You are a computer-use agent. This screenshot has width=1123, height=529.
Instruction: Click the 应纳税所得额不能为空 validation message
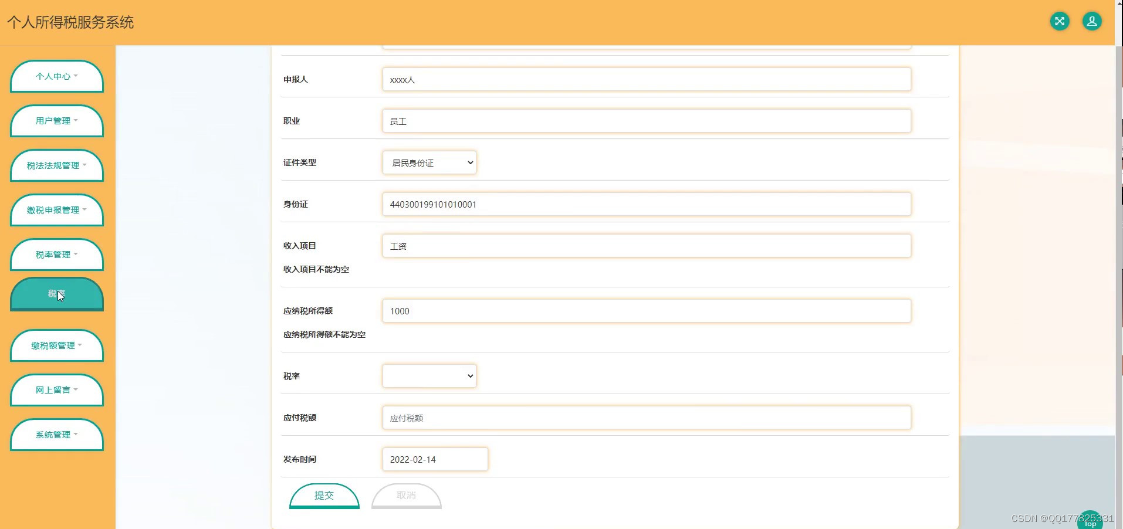tap(324, 334)
